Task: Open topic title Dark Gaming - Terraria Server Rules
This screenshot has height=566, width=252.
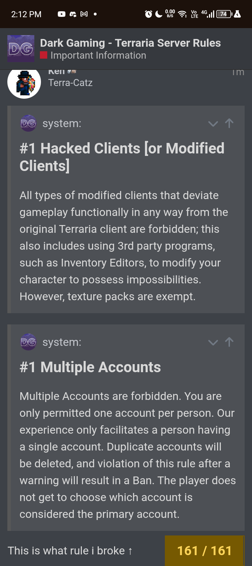Action: point(130,43)
